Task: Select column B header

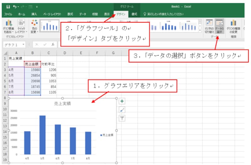Action: pos(33,53)
